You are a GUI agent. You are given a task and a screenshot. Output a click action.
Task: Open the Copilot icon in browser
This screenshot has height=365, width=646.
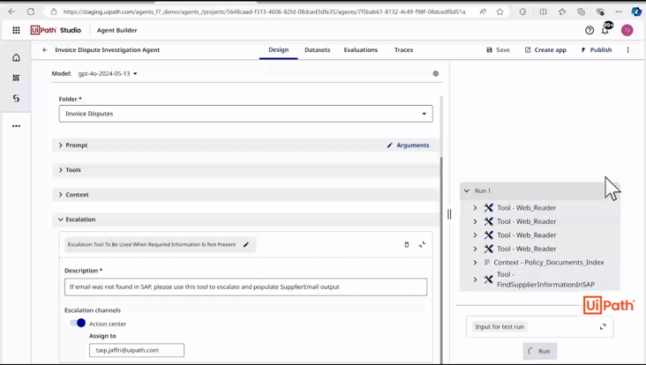point(636,11)
